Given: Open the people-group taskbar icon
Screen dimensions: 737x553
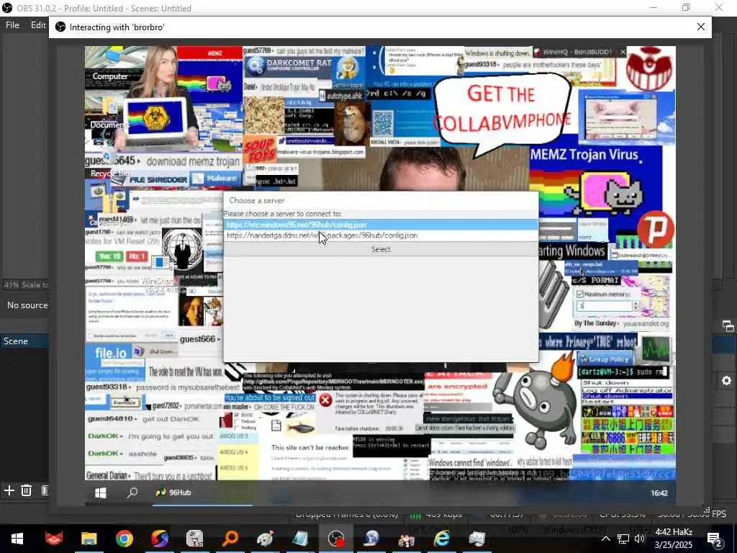Looking at the screenshot, I should pyautogui.click(x=407, y=539).
